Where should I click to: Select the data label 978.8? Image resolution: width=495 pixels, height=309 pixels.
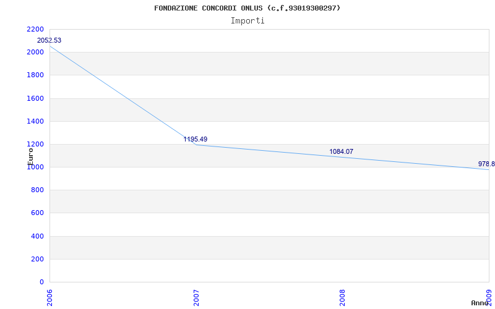click(x=486, y=164)
